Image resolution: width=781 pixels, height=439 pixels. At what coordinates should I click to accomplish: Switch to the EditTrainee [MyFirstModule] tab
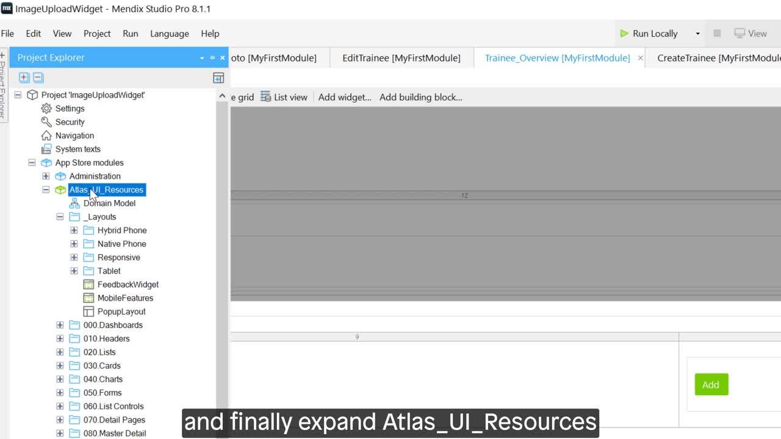click(x=400, y=57)
